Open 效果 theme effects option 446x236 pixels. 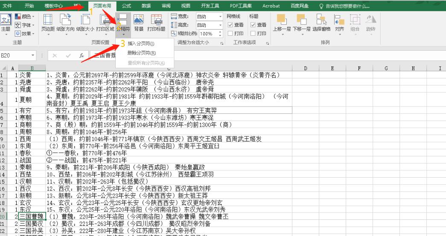pyautogui.click(x=25, y=34)
